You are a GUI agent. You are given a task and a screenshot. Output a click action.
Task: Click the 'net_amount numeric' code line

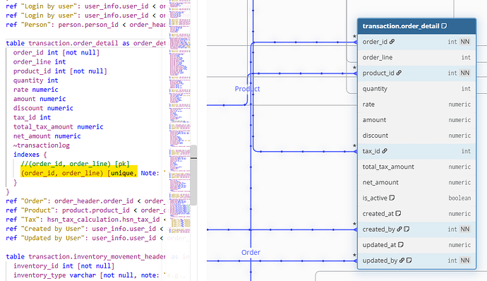[47, 136]
